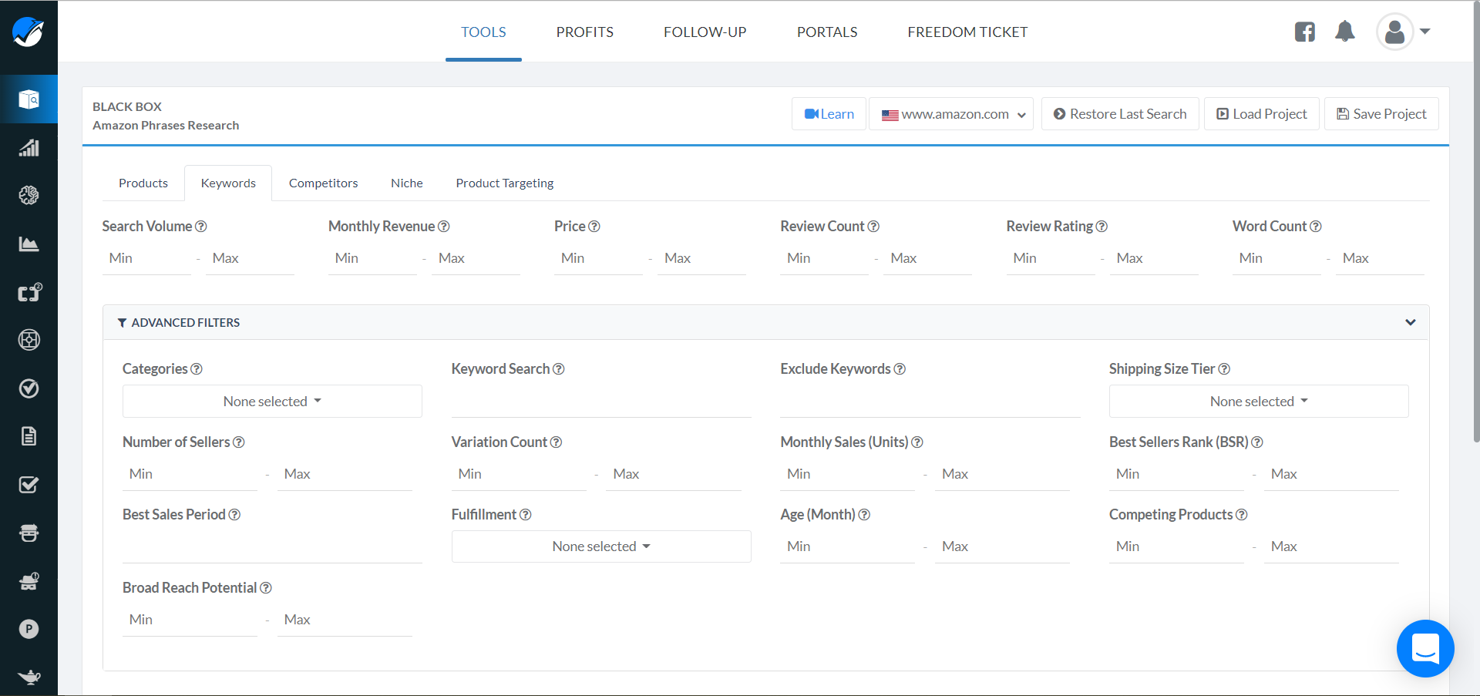Screen dimensions: 1480x696
Task: Open the Categories dropdown
Action: coord(272,402)
